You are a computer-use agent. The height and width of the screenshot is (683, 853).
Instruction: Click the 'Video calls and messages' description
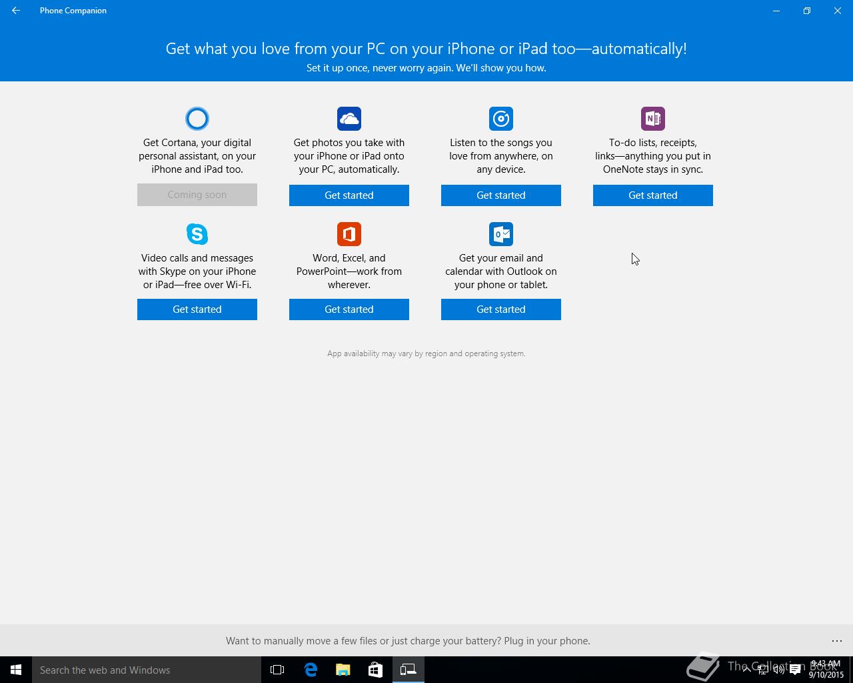pyautogui.click(x=197, y=271)
